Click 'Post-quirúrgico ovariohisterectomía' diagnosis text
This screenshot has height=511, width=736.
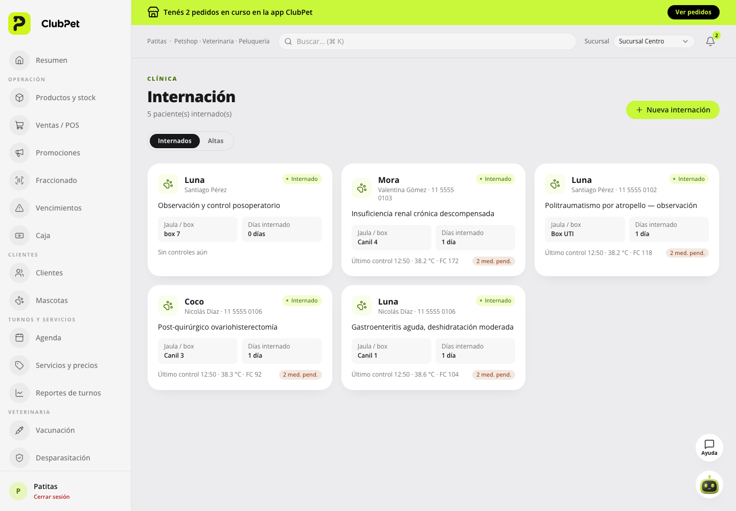click(218, 327)
